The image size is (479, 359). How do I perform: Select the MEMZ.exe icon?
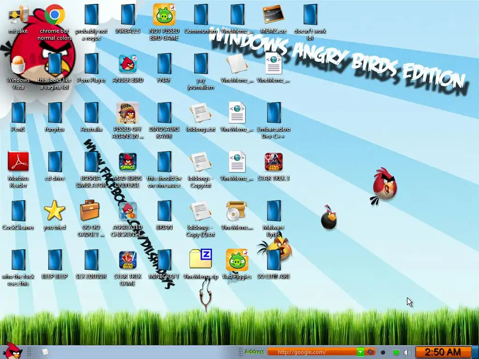[273, 14]
